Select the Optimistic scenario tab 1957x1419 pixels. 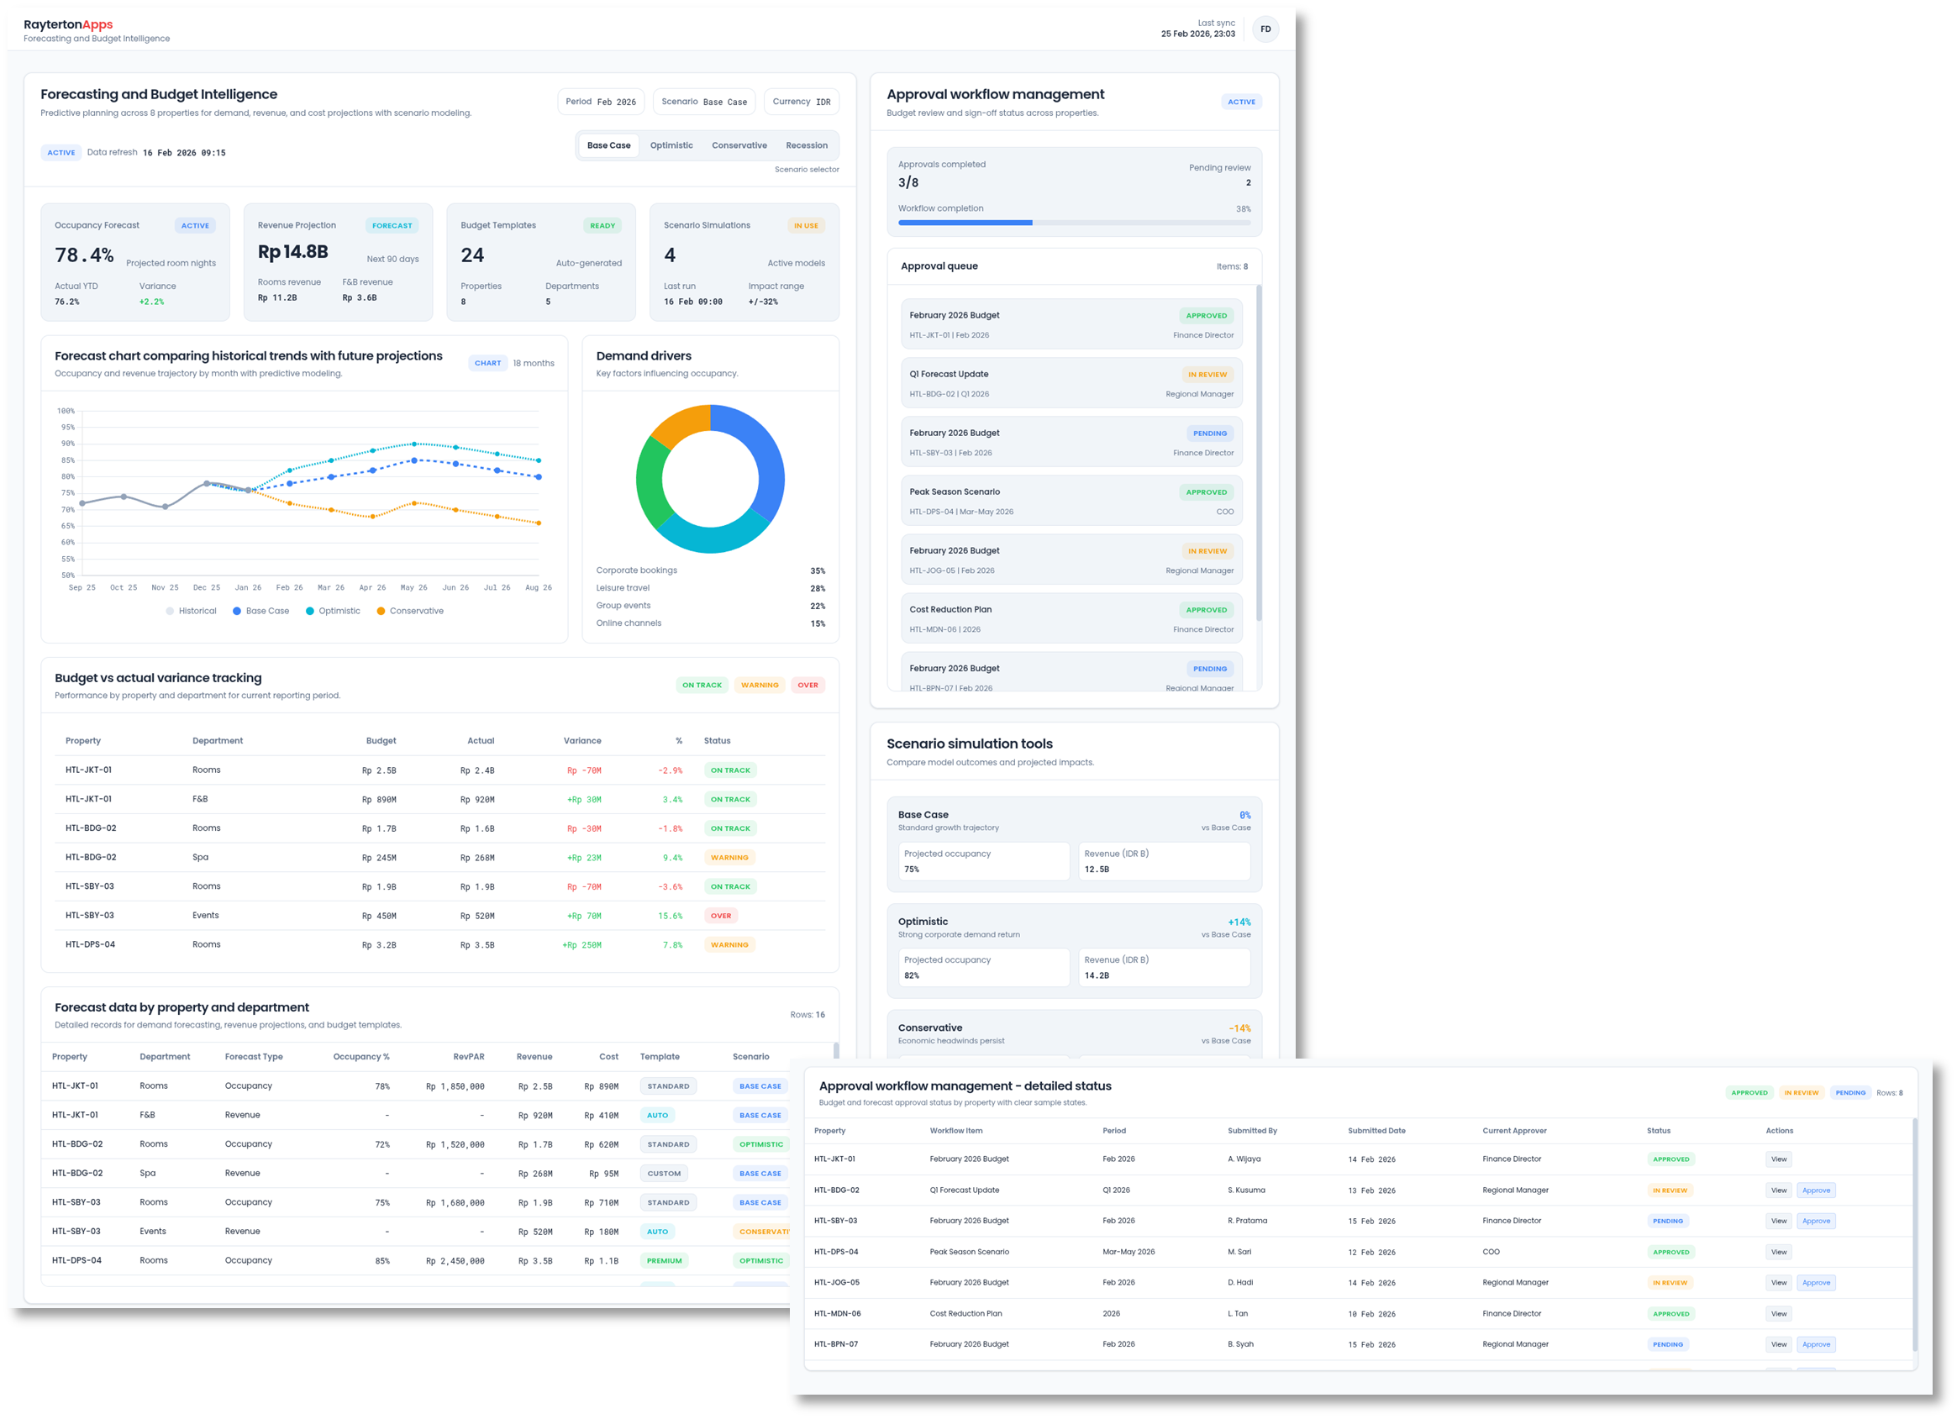671,145
